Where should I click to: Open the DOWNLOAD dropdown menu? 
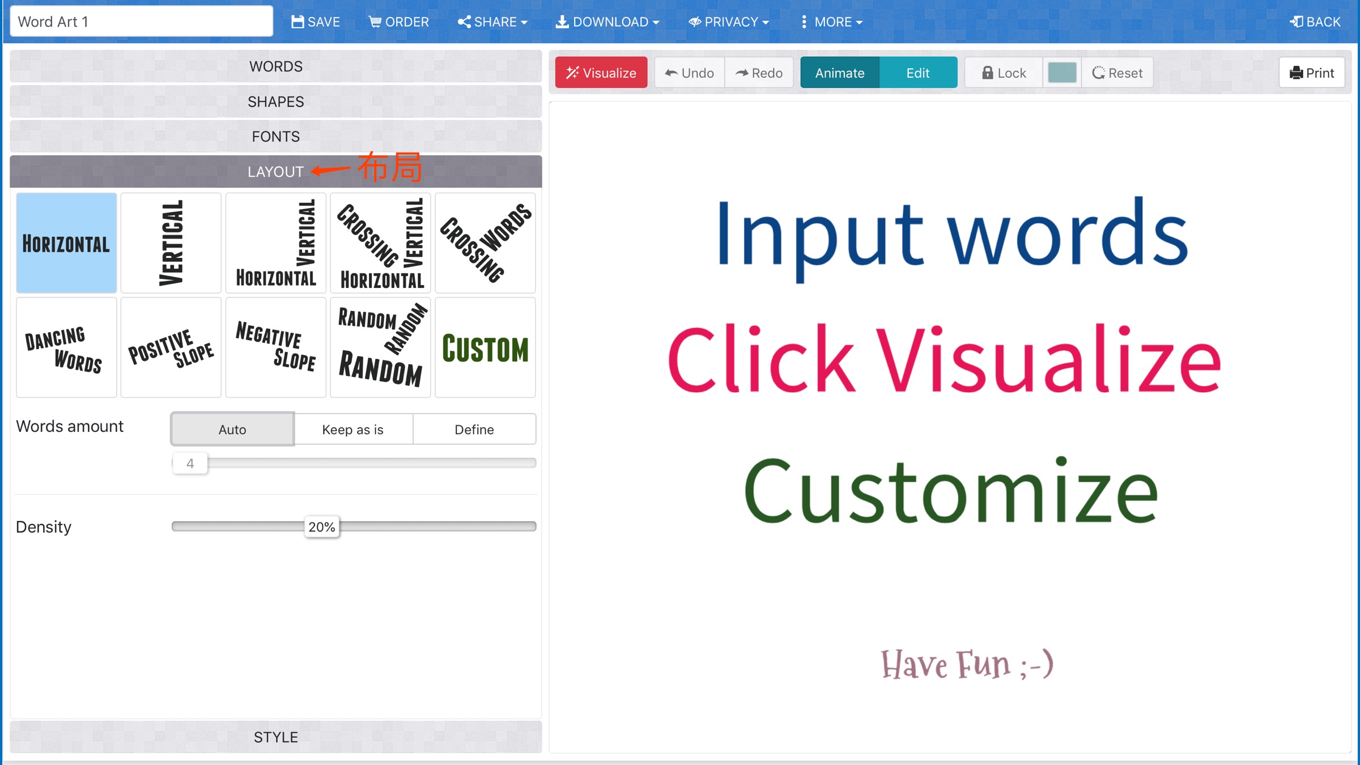[x=607, y=22]
